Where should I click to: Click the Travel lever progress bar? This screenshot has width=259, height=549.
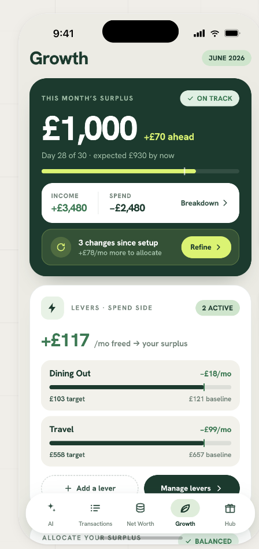[140, 443]
